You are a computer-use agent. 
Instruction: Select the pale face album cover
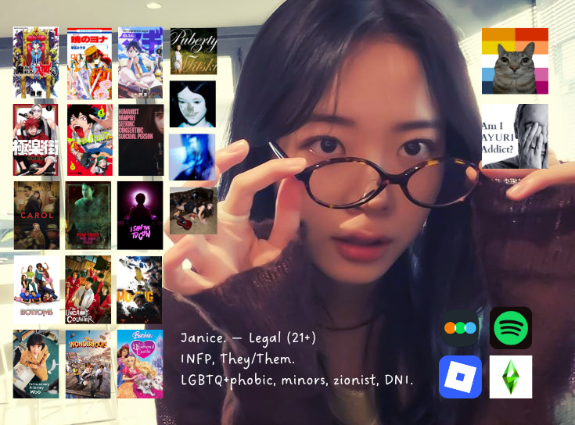193,105
